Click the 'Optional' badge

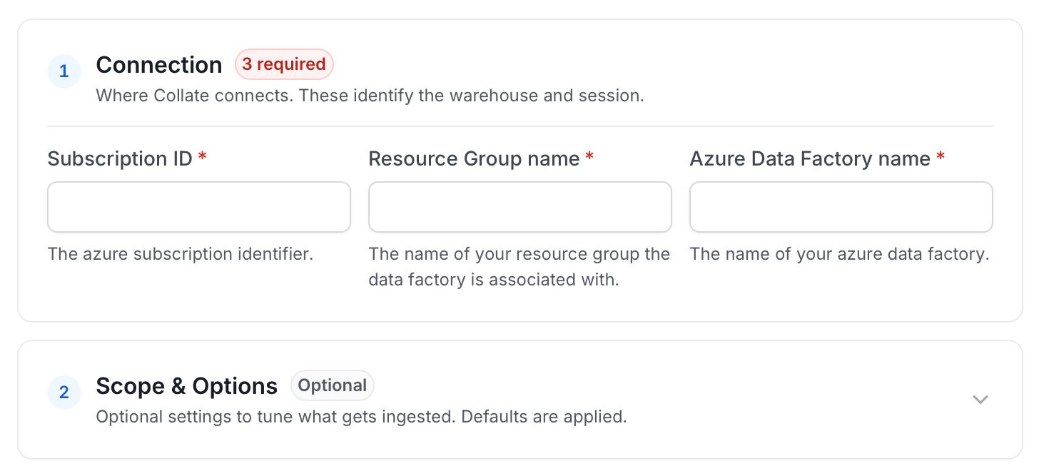point(333,385)
